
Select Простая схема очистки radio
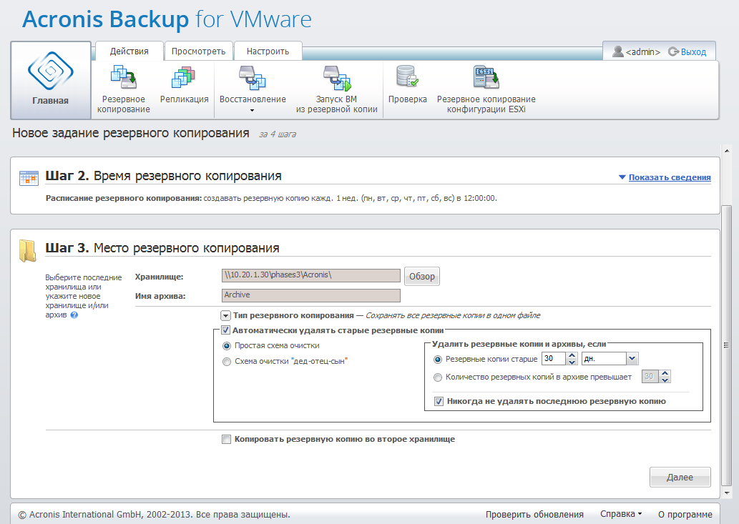pos(227,346)
